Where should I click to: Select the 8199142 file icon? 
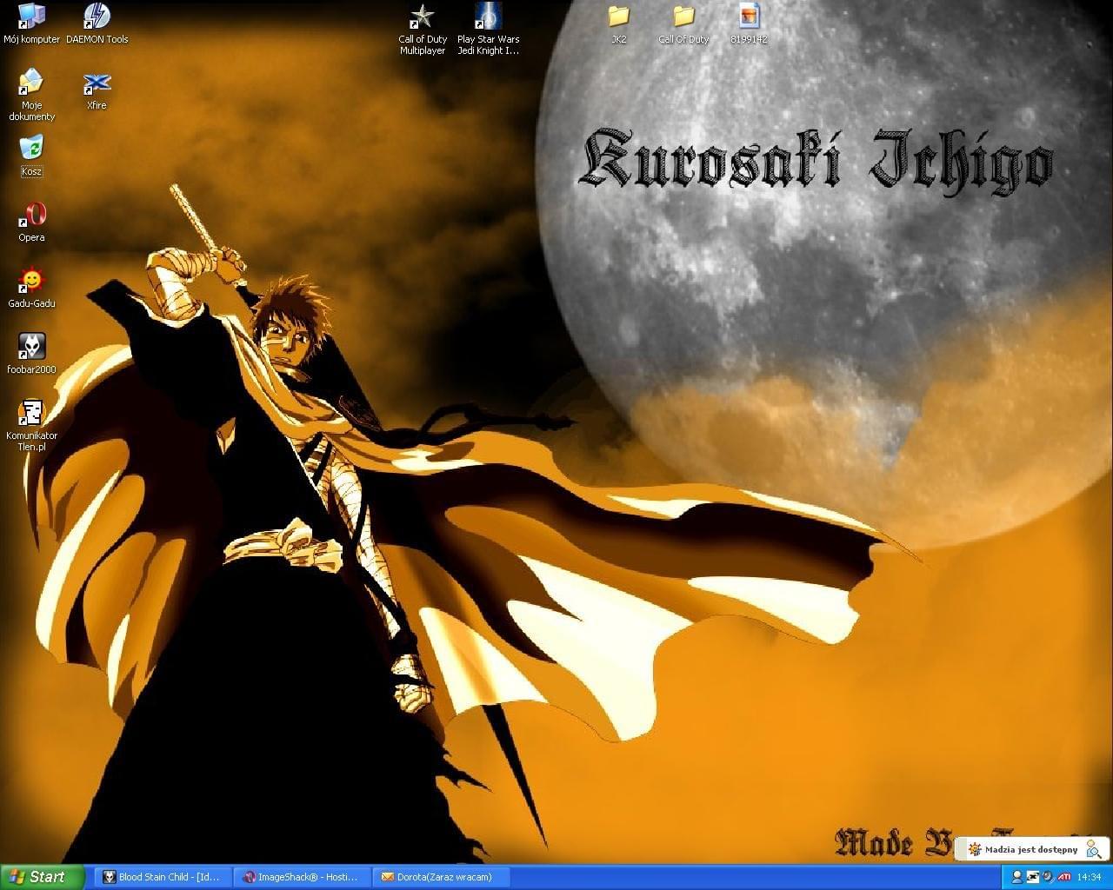[749, 23]
